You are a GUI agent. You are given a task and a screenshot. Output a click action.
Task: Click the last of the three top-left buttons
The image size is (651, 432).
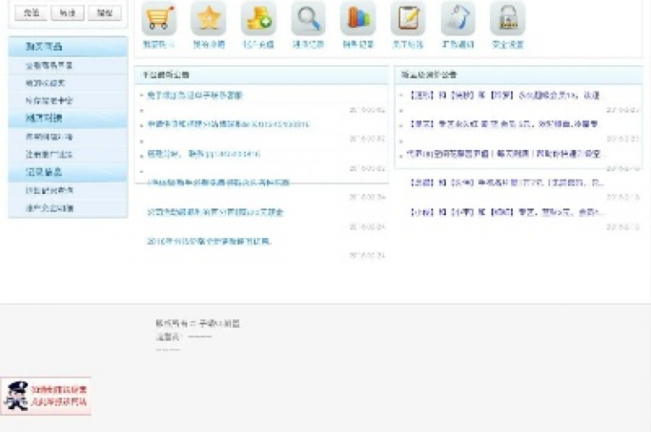coord(104,13)
